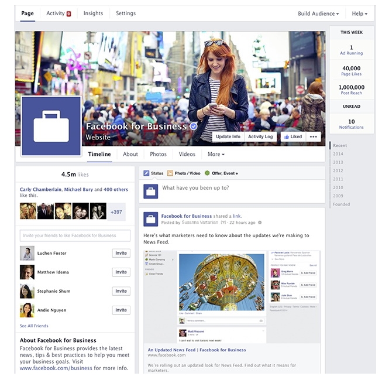Open the post settings gear icon

point(260,223)
